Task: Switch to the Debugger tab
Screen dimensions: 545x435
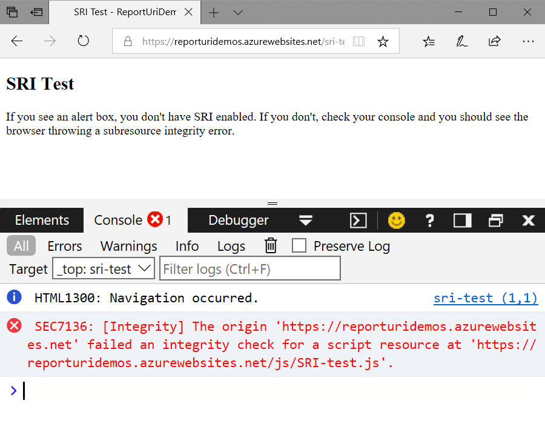Action: point(239,220)
